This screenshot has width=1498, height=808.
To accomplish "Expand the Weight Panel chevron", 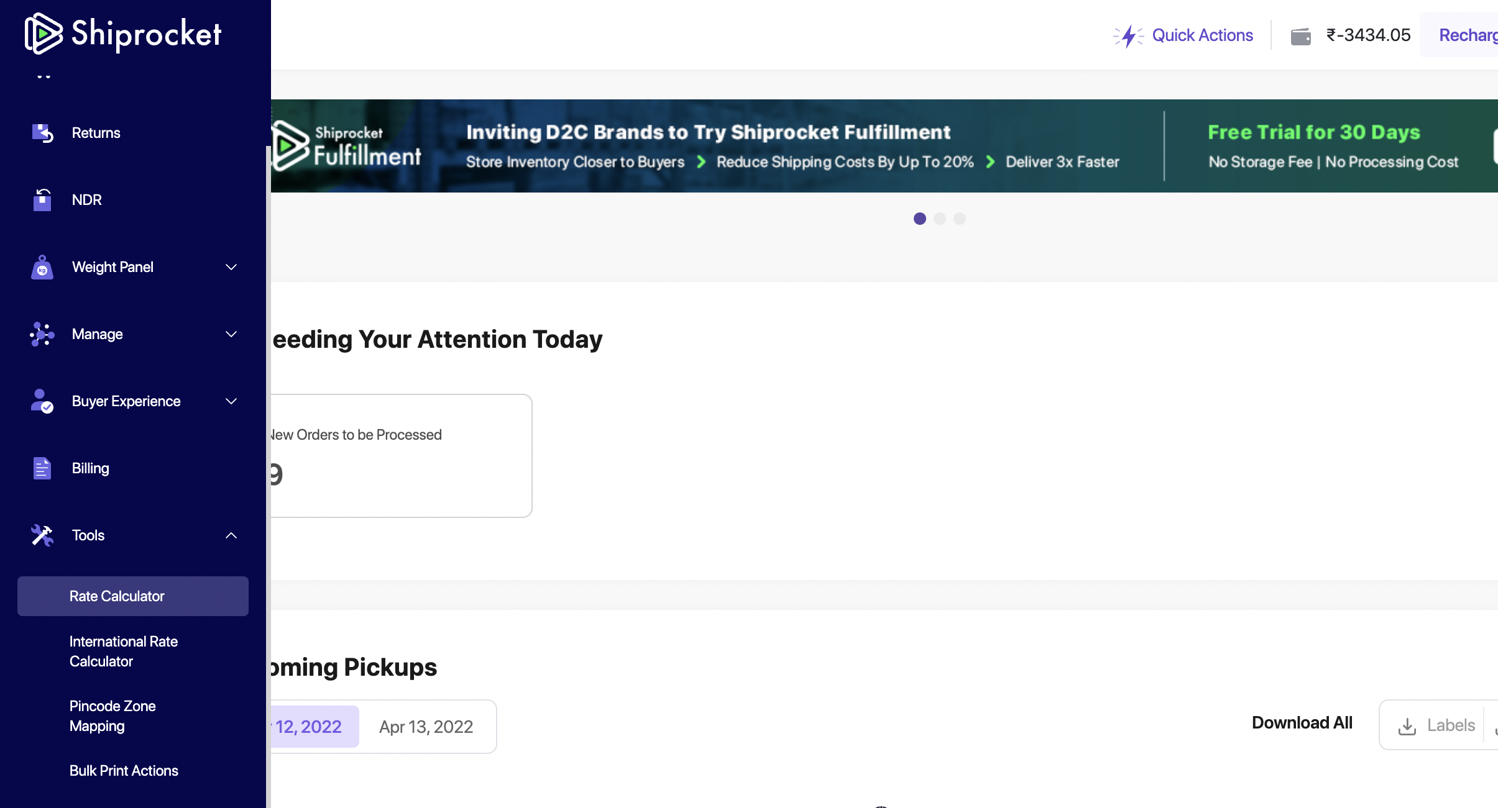I will tap(231, 267).
